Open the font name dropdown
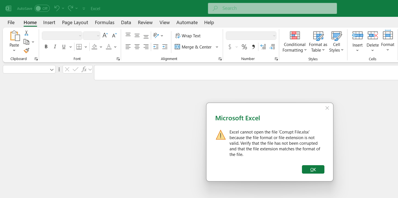The image size is (398, 198). (80, 36)
